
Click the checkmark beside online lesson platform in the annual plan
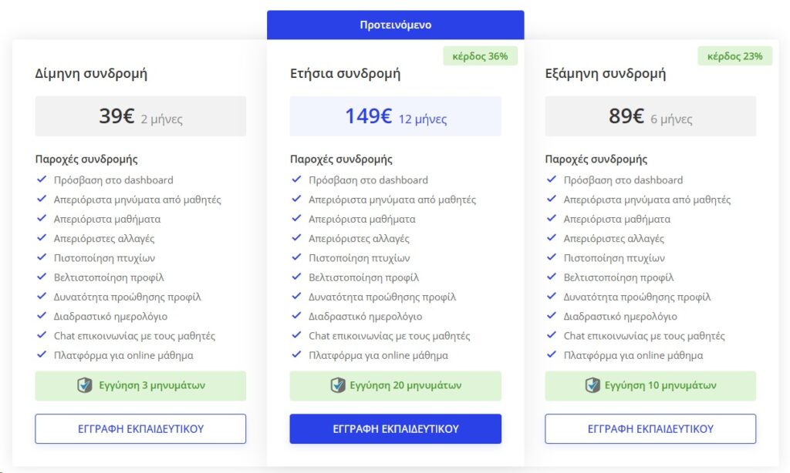click(297, 354)
